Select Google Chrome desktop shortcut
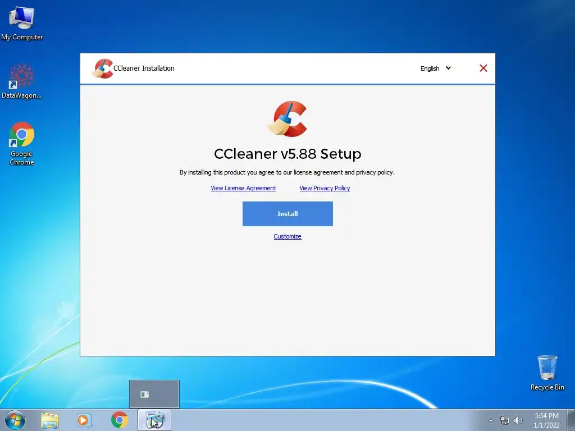 (x=22, y=144)
